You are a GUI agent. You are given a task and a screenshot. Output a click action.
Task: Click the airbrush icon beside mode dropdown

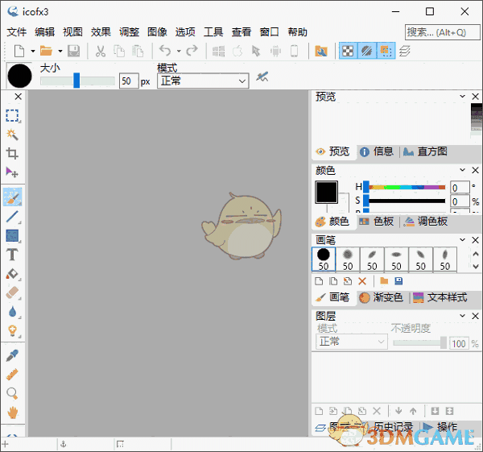262,77
